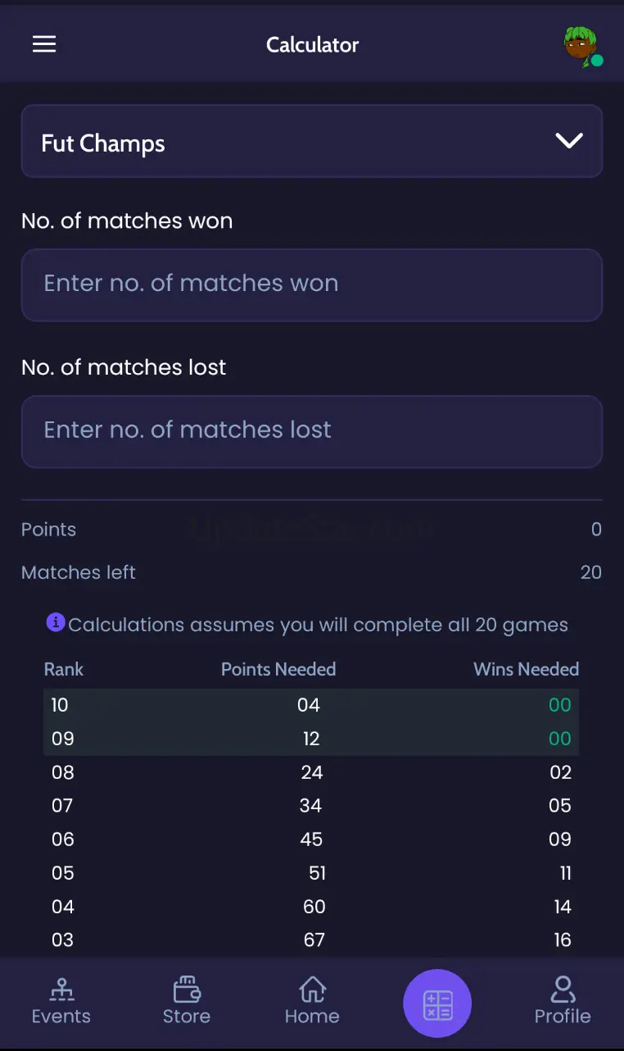Tap the Events icon in bottom bar

[x=61, y=990]
